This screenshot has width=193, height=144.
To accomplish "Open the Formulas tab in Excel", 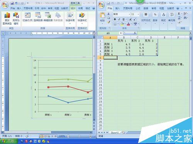I will point(138,8).
